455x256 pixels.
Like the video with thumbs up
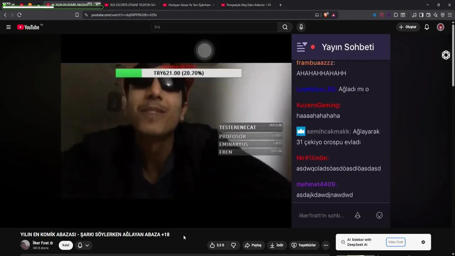tap(217, 245)
